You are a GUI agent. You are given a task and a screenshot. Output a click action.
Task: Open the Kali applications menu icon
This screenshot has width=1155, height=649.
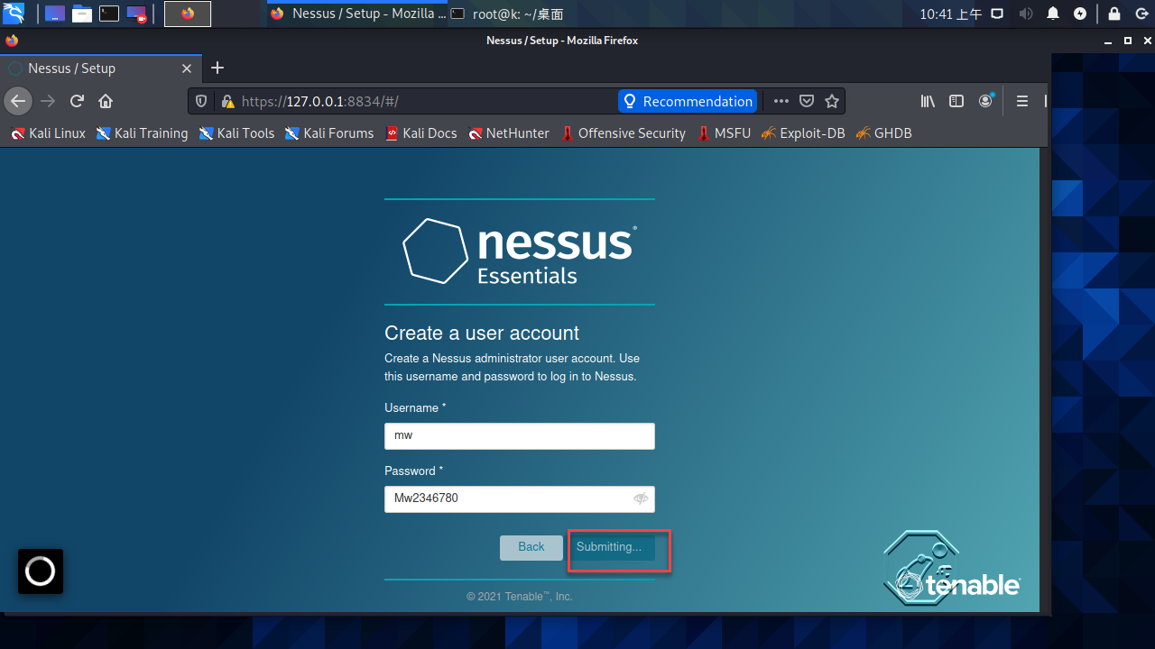[14, 13]
